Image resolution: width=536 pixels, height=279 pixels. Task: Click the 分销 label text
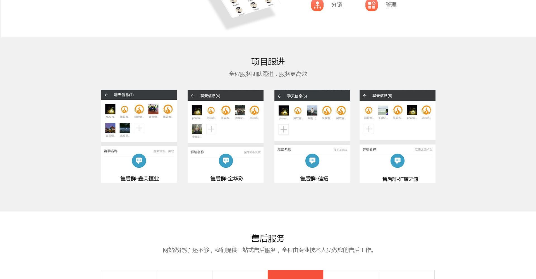(337, 5)
